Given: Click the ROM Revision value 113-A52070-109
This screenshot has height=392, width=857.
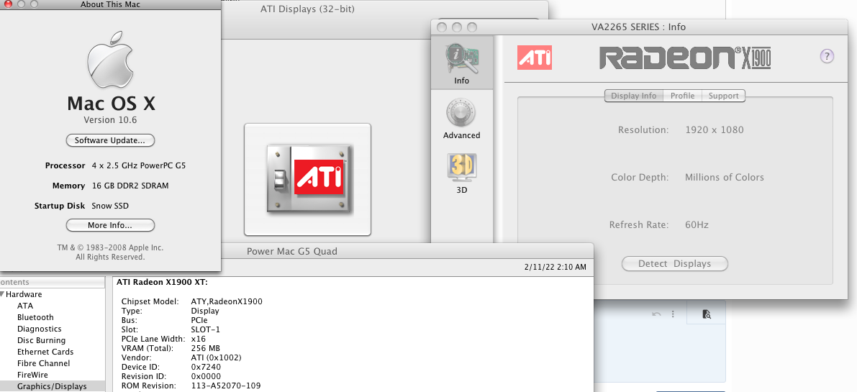Looking at the screenshot, I should click(226, 386).
